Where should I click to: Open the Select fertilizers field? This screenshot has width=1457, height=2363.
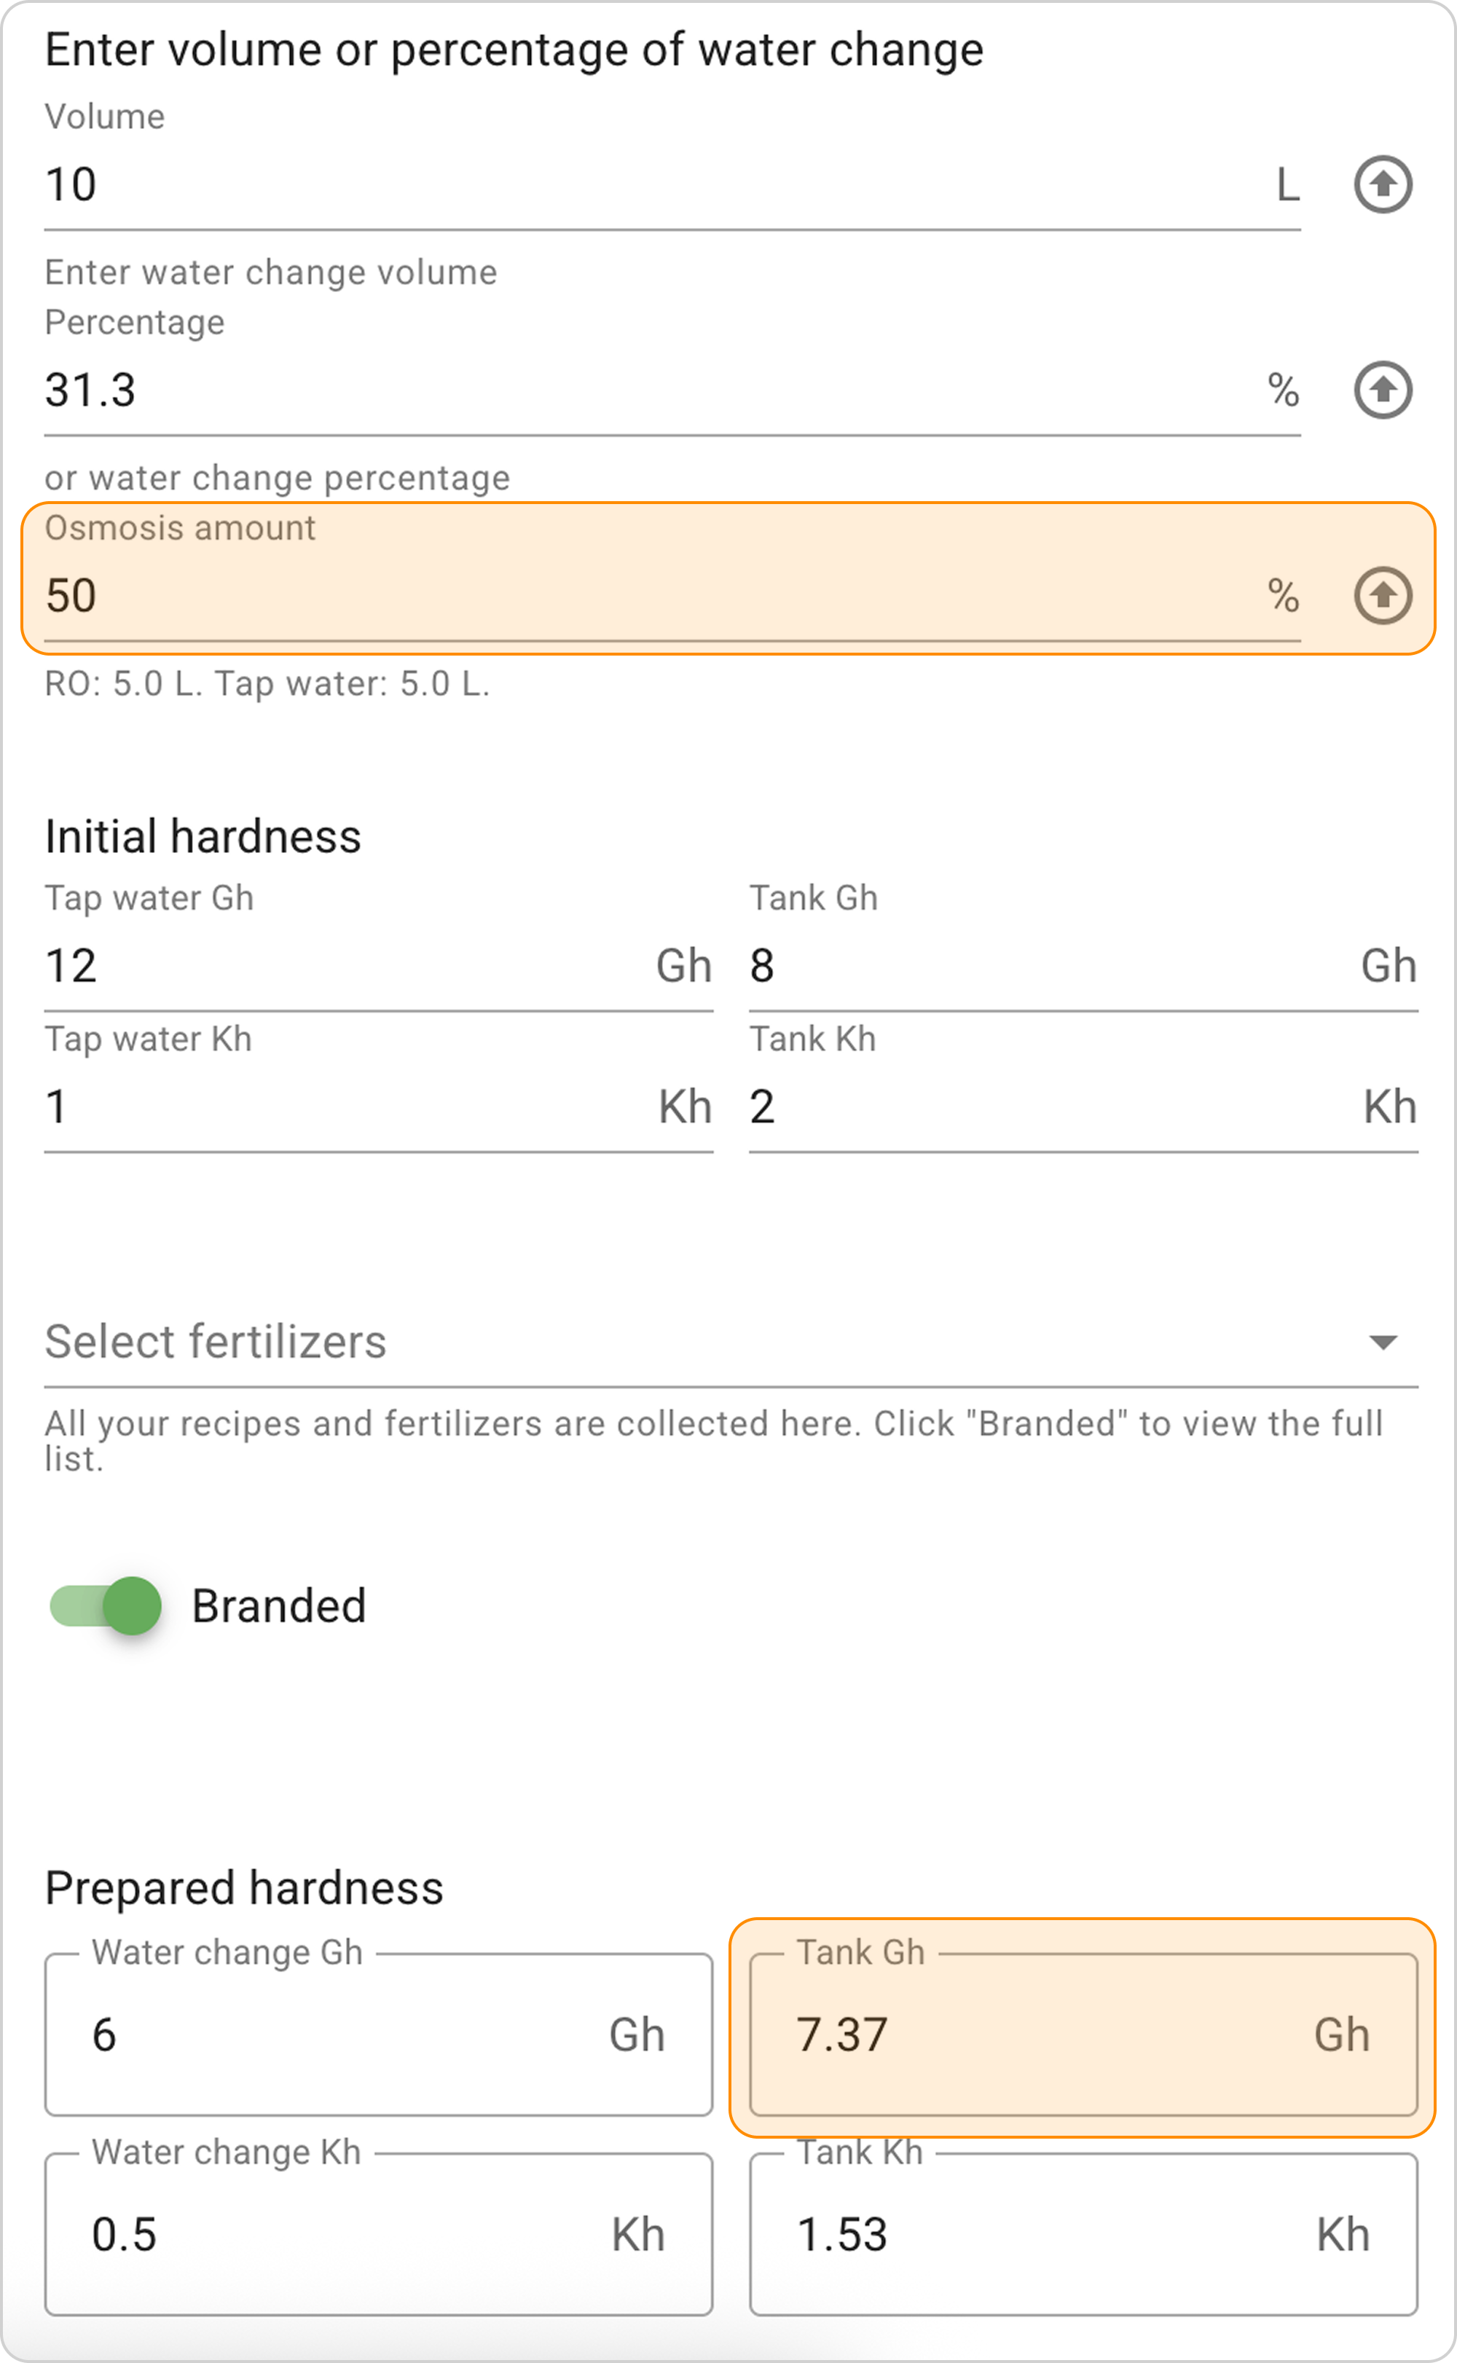731,1342
